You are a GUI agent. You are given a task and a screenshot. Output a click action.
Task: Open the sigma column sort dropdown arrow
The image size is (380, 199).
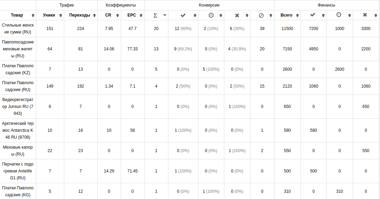165,15
